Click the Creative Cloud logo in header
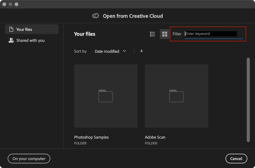 pos(96,16)
